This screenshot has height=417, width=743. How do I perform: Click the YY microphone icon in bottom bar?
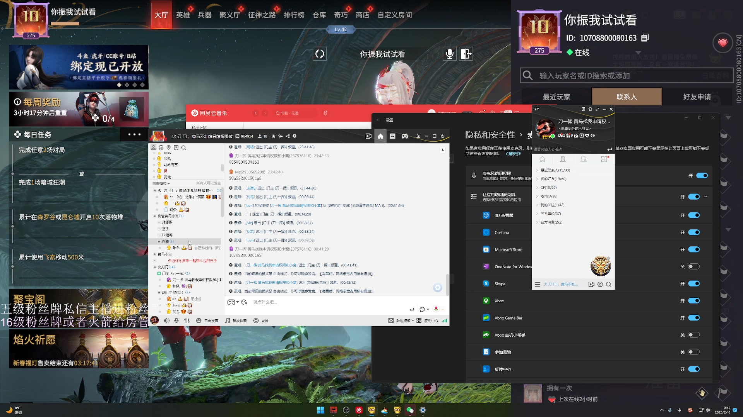coord(176,321)
